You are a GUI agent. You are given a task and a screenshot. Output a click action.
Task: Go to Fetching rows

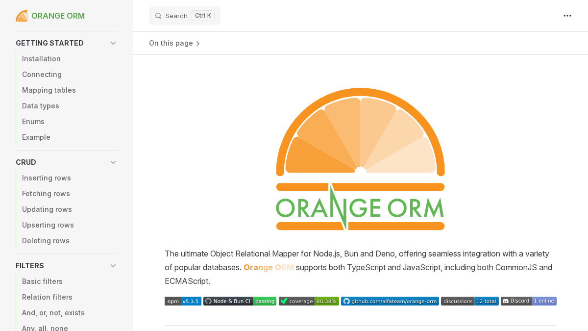point(46,194)
